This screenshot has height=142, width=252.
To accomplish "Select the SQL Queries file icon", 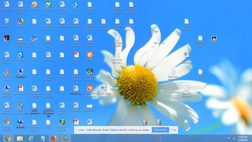I will [x=159, y=40].
